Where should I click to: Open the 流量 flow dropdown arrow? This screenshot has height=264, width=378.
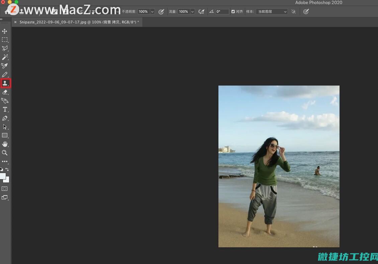[x=192, y=12]
